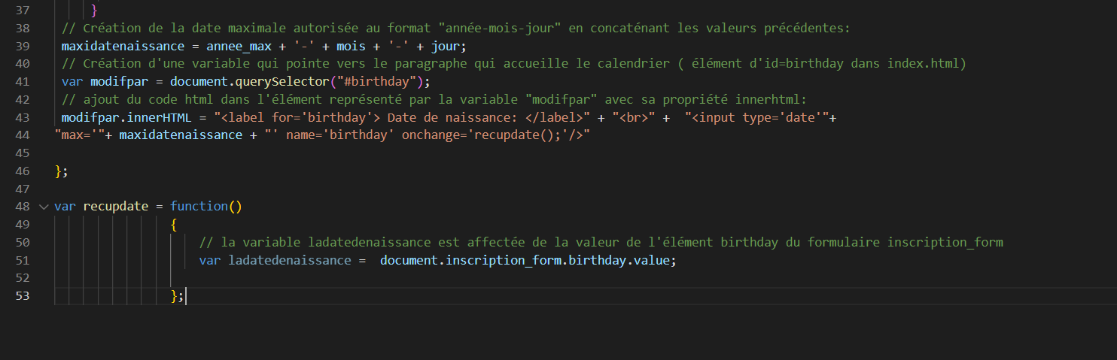Click line number 46 in the gutter

pyautogui.click(x=22, y=171)
